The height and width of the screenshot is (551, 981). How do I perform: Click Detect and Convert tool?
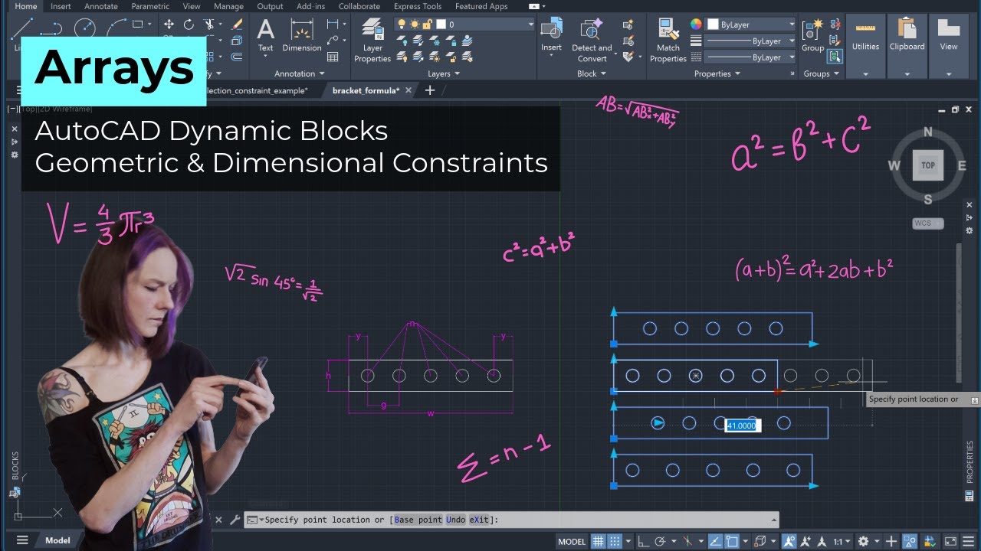(592, 41)
